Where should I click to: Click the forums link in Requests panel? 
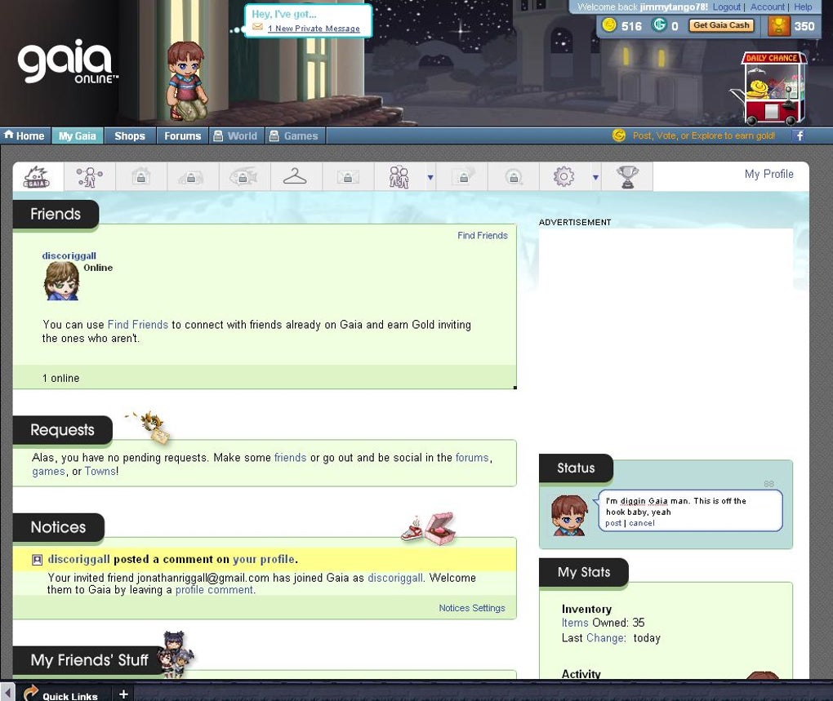click(x=472, y=458)
